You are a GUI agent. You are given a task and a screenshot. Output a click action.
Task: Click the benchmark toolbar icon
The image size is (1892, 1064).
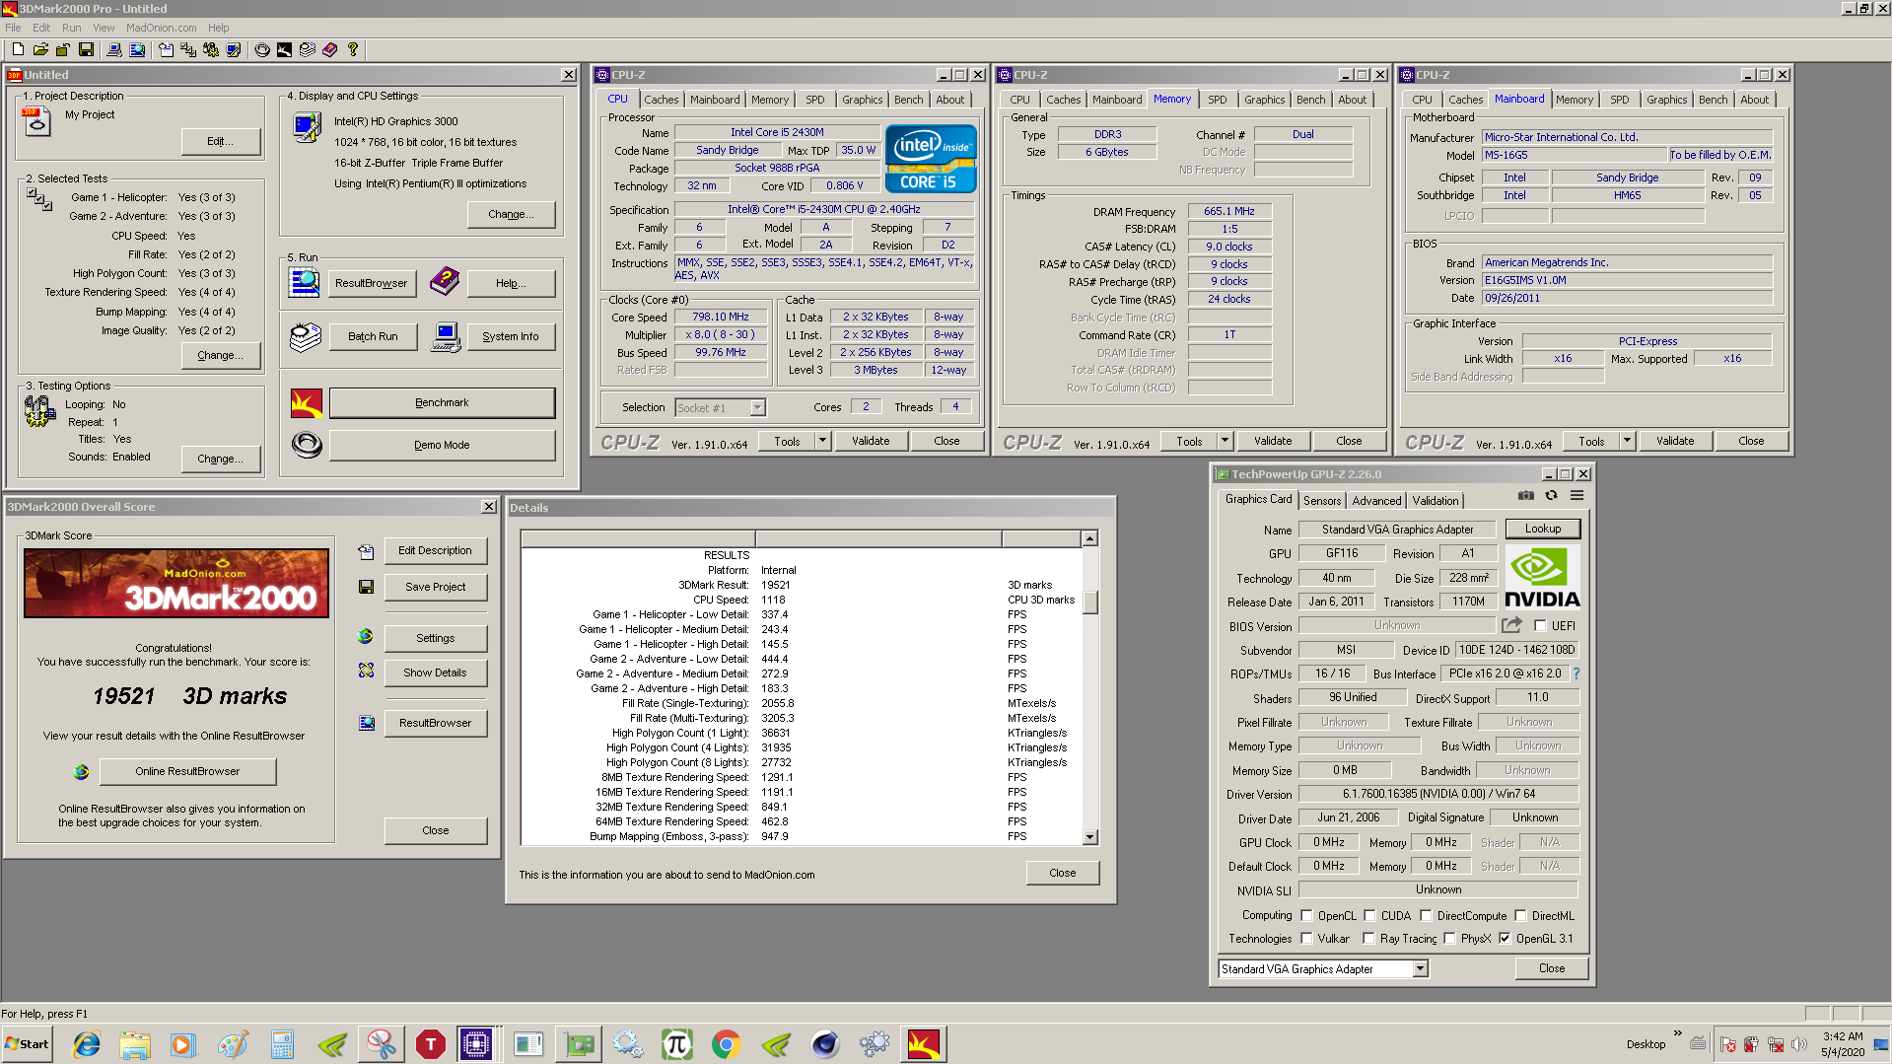285,49
